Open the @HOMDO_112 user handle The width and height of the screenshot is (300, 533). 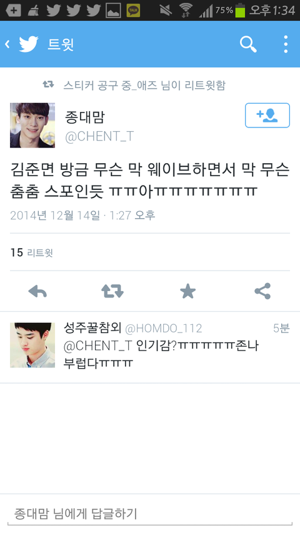coord(164,329)
